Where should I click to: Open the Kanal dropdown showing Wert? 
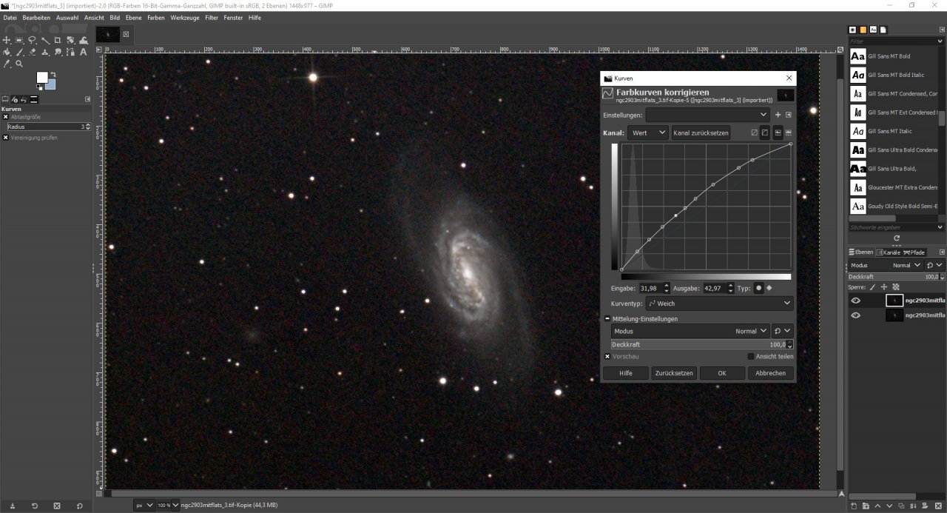647,133
